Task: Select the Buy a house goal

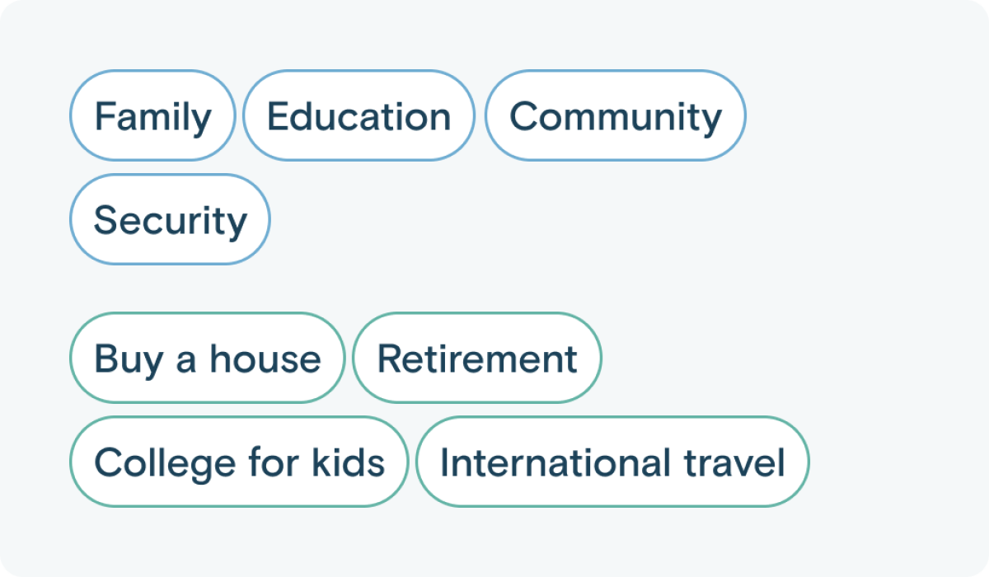Action: click(x=207, y=359)
